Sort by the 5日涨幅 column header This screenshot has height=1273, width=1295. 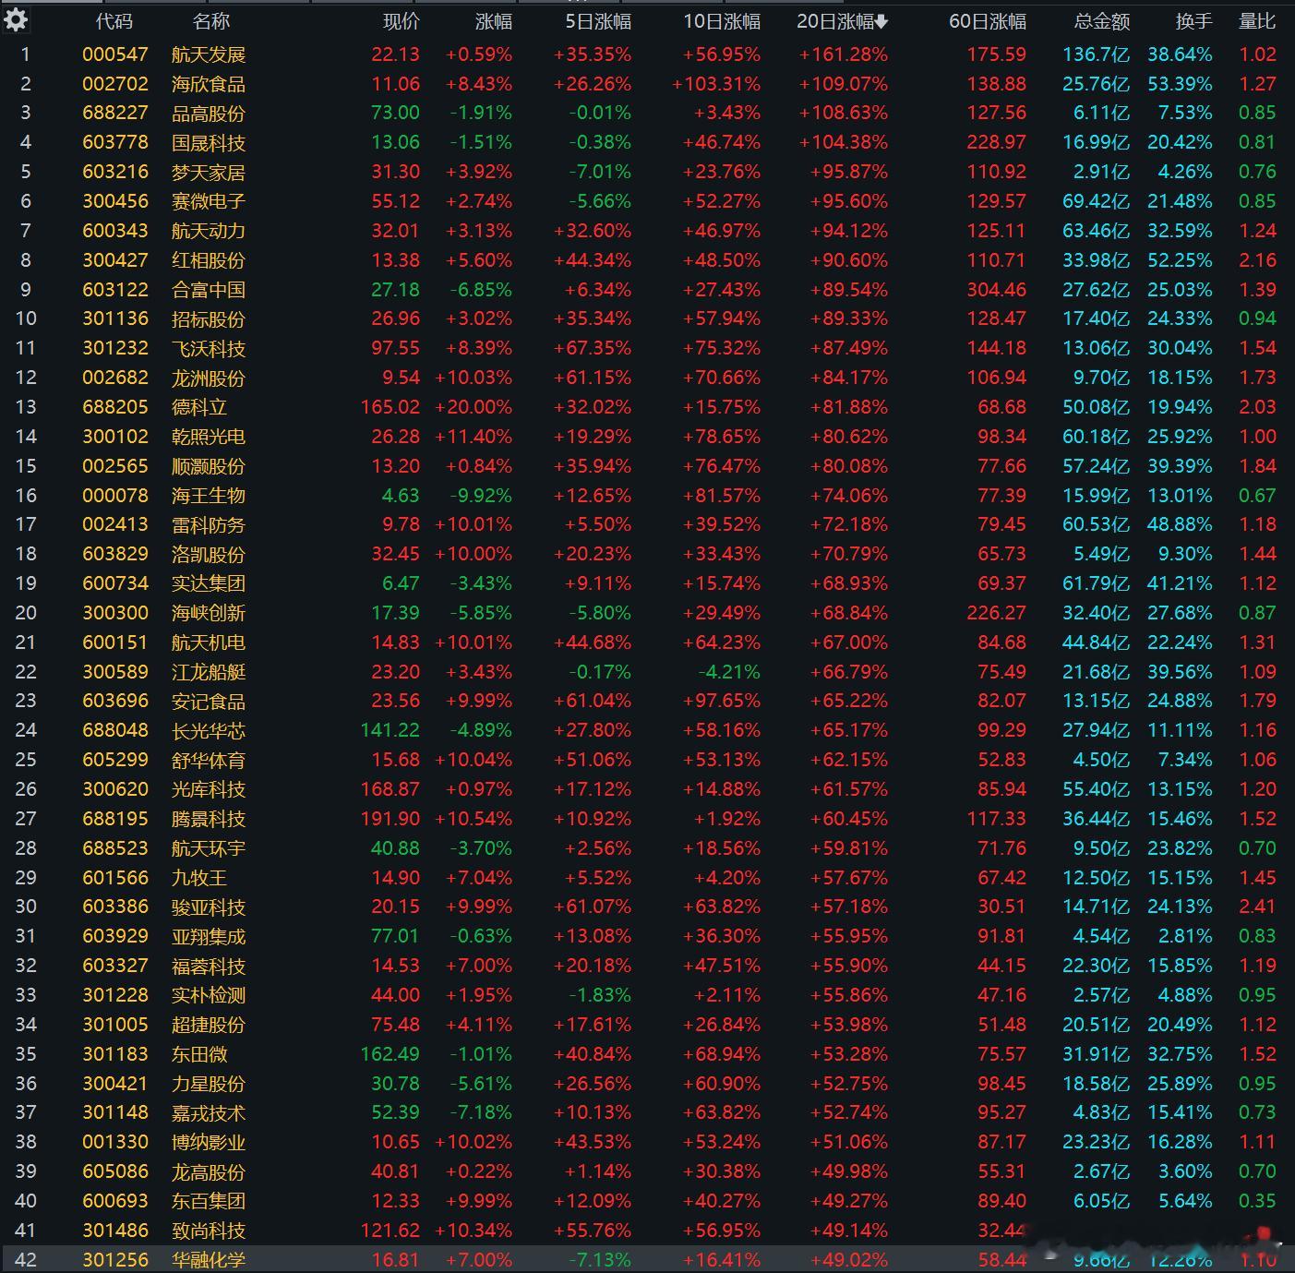[597, 21]
